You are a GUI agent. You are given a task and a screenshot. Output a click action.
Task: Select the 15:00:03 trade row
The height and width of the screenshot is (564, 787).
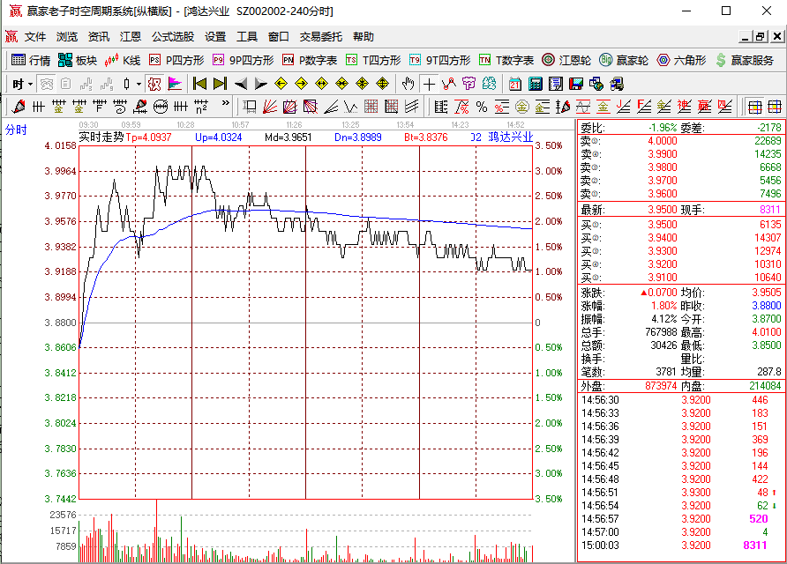[x=680, y=545]
